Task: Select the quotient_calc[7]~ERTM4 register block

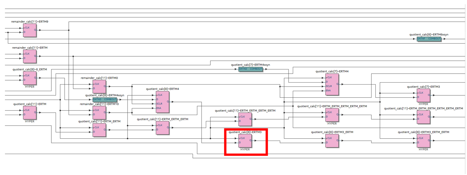Action: click(332, 84)
